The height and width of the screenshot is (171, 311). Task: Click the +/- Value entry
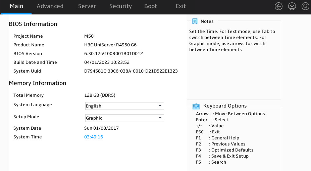click(210, 126)
